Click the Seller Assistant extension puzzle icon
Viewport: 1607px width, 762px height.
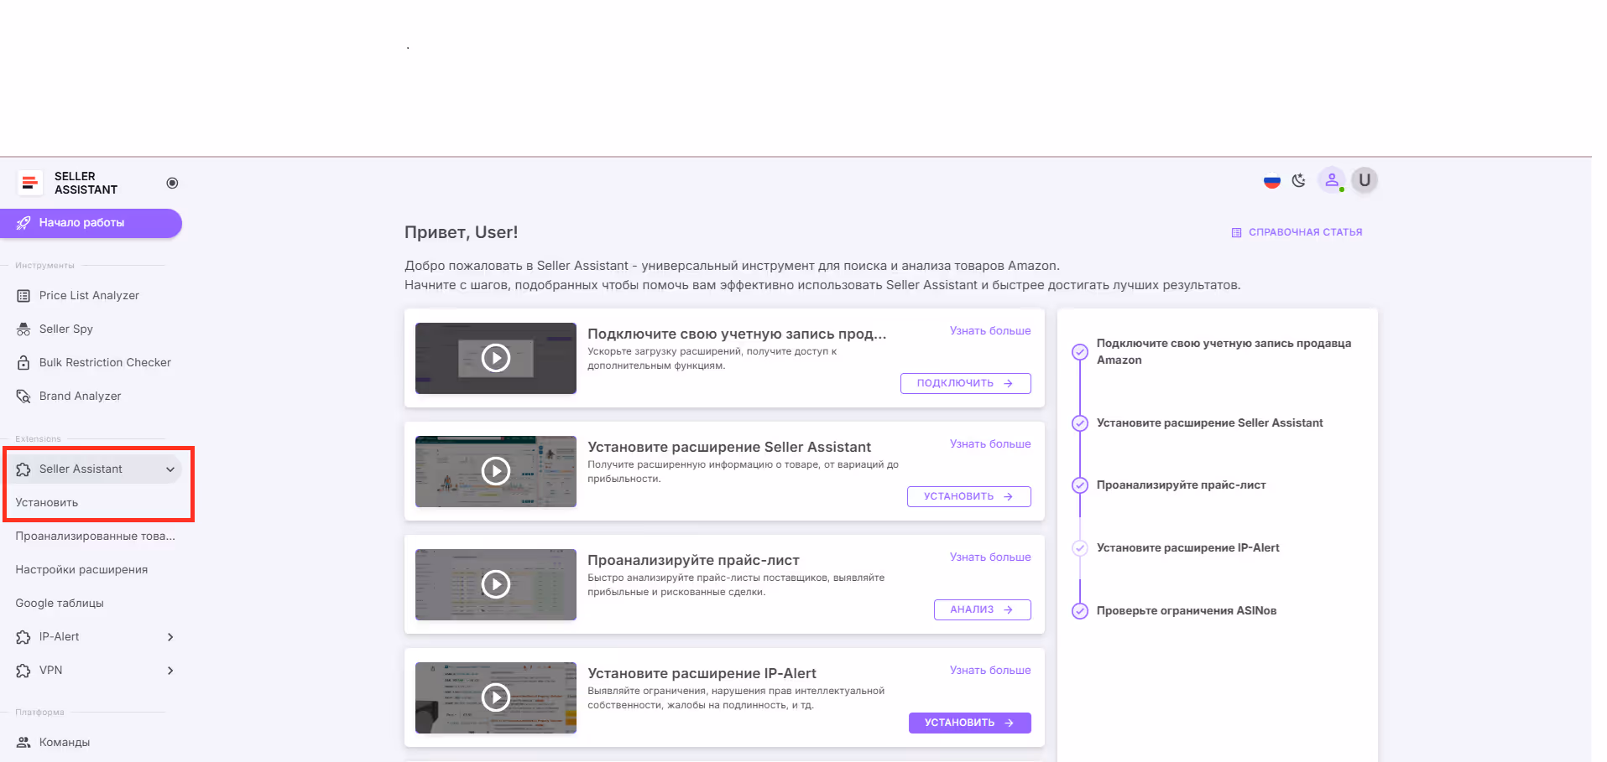pyautogui.click(x=23, y=469)
